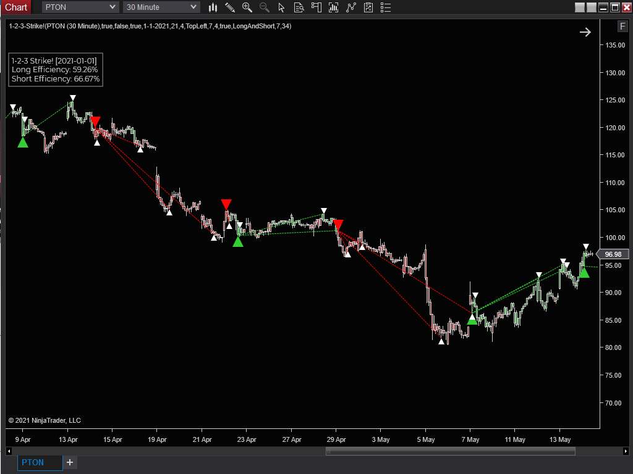The height and width of the screenshot is (474, 633).
Task: Open the PTON instrument dropdown
Action: tap(80, 7)
